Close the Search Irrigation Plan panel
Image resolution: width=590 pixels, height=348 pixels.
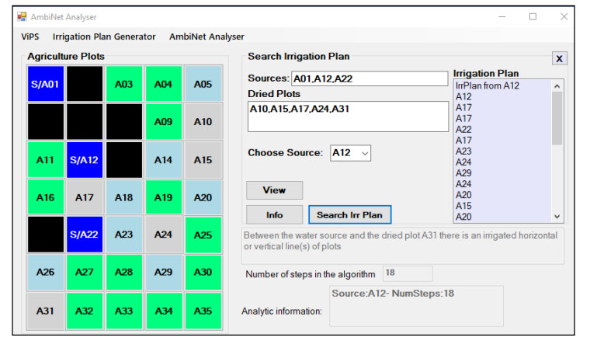(x=559, y=59)
